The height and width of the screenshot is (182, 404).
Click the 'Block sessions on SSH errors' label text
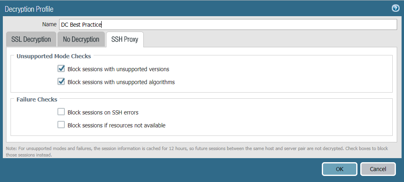106,112
